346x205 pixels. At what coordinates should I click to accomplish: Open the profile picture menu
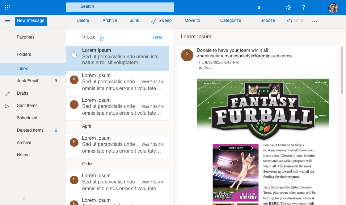click(333, 8)
